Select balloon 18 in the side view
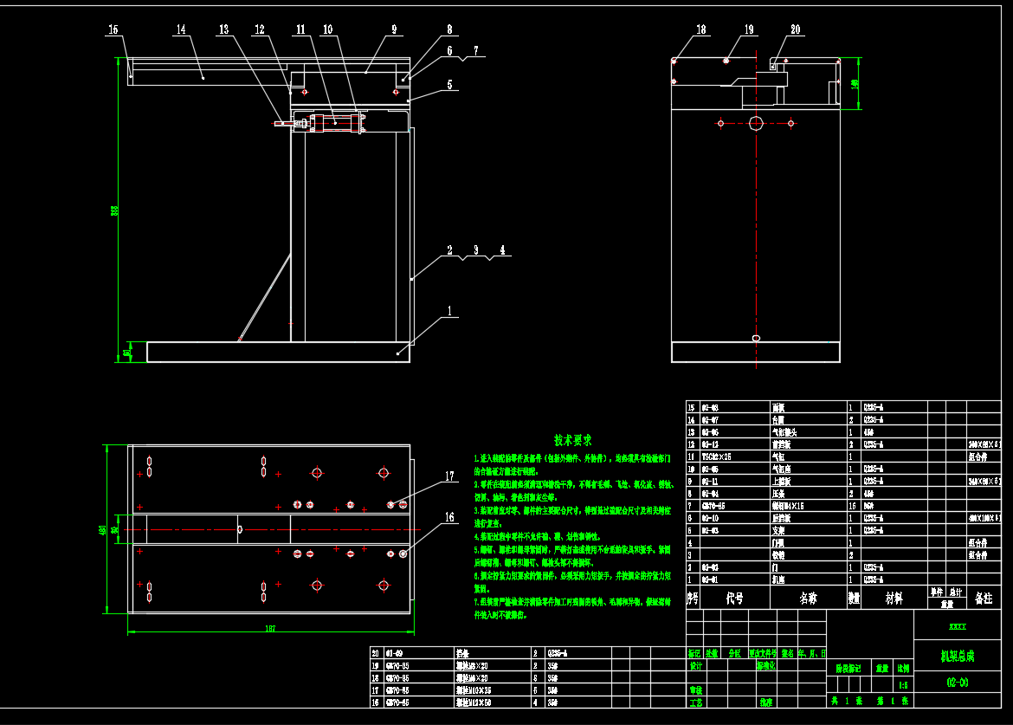 pos(700,29)
